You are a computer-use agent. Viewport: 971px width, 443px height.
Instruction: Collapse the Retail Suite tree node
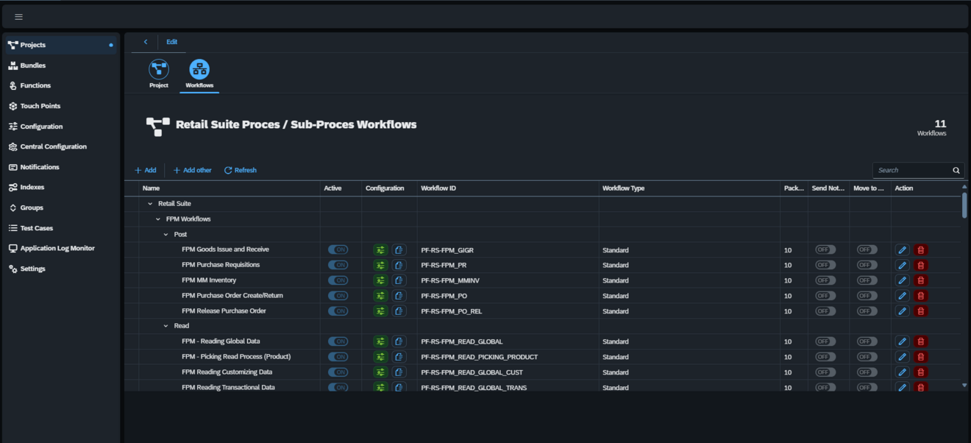151,204
